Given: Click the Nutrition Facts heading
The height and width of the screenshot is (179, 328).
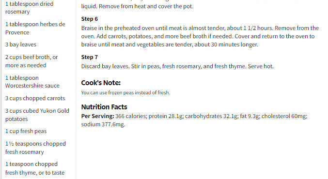Looking at the screenshot, I should pyautogui.click(x=104, y=107).
